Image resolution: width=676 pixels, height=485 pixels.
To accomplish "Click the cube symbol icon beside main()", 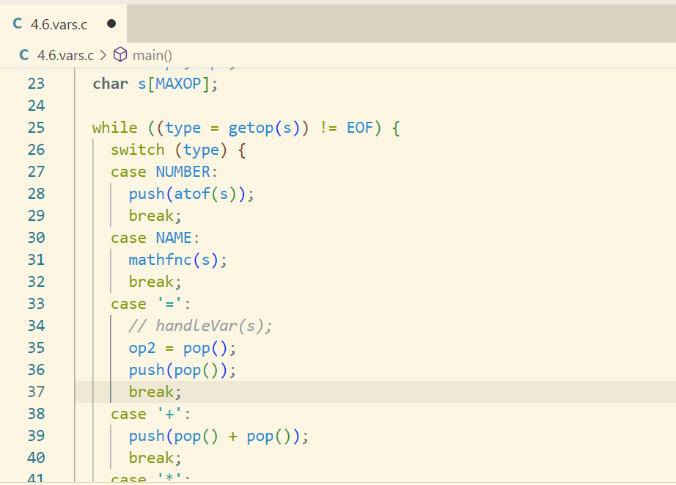I will pos(120,55).
